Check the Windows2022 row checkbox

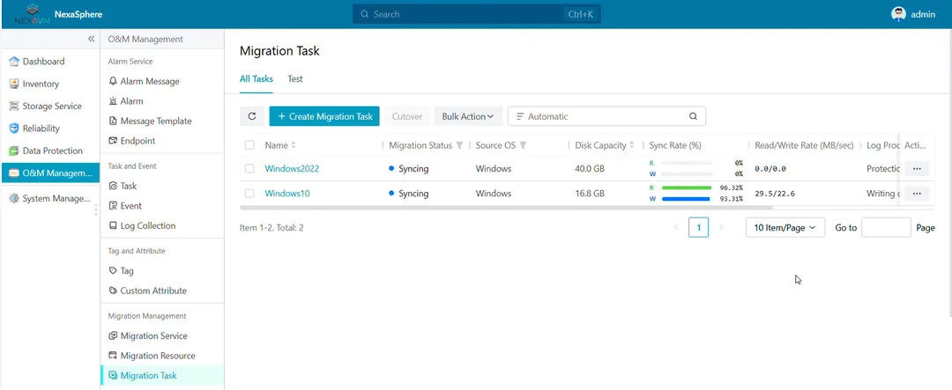click(249, 169)
